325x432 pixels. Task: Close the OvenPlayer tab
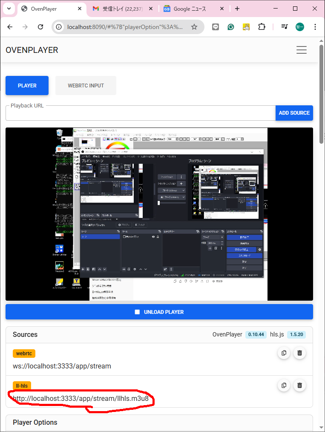coord(80,9)
